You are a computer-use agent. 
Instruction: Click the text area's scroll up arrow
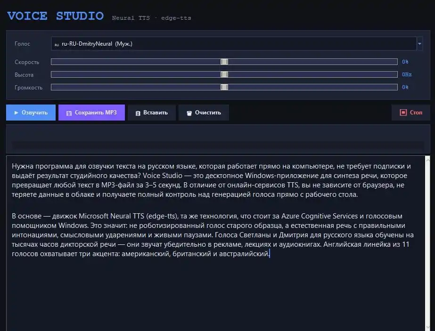point(427,160)
